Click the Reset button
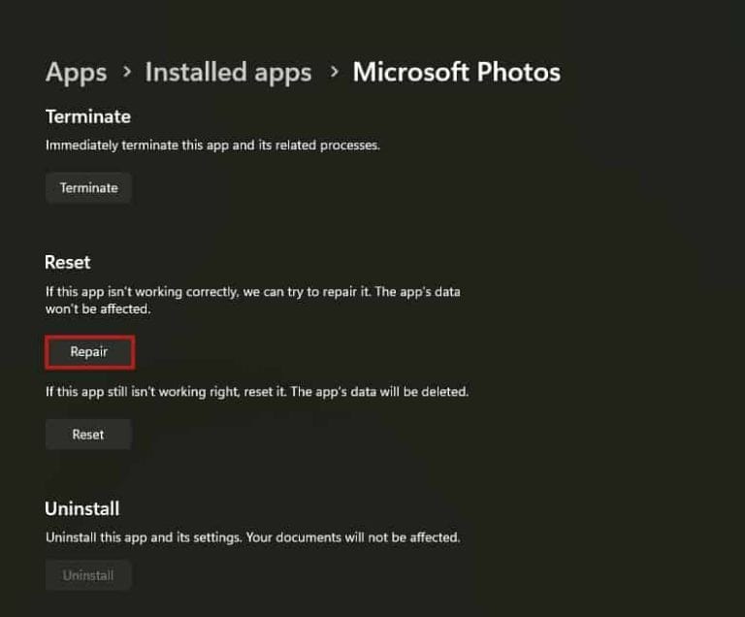Screen dimensions: 745x617 87,434
